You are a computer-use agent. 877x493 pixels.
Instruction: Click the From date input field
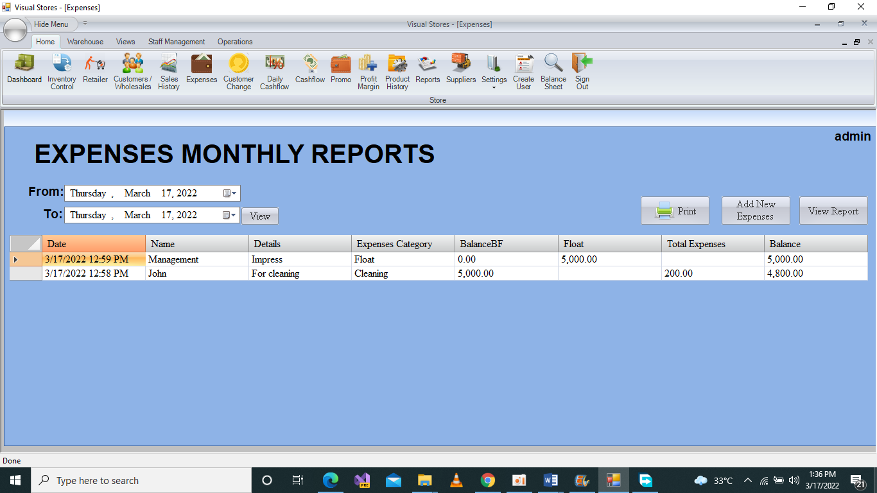tap(152, 193)
